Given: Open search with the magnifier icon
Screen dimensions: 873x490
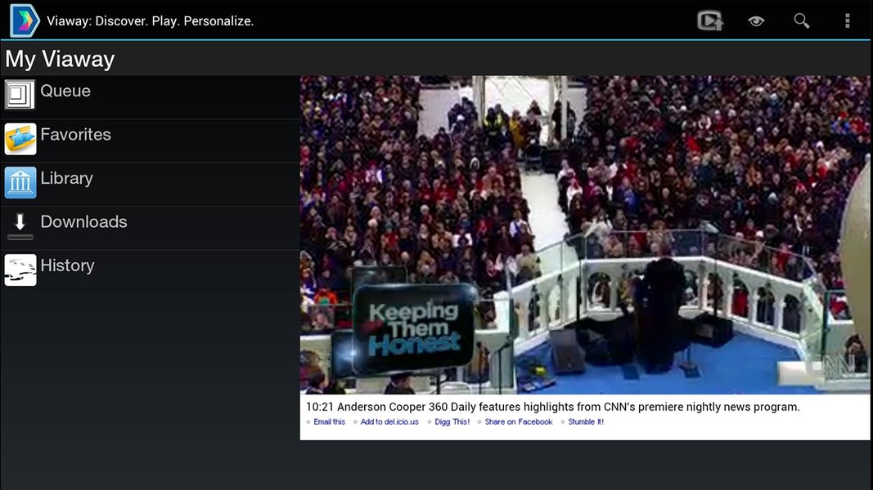Looking at the screenshot, I should (x=801, y=21).
